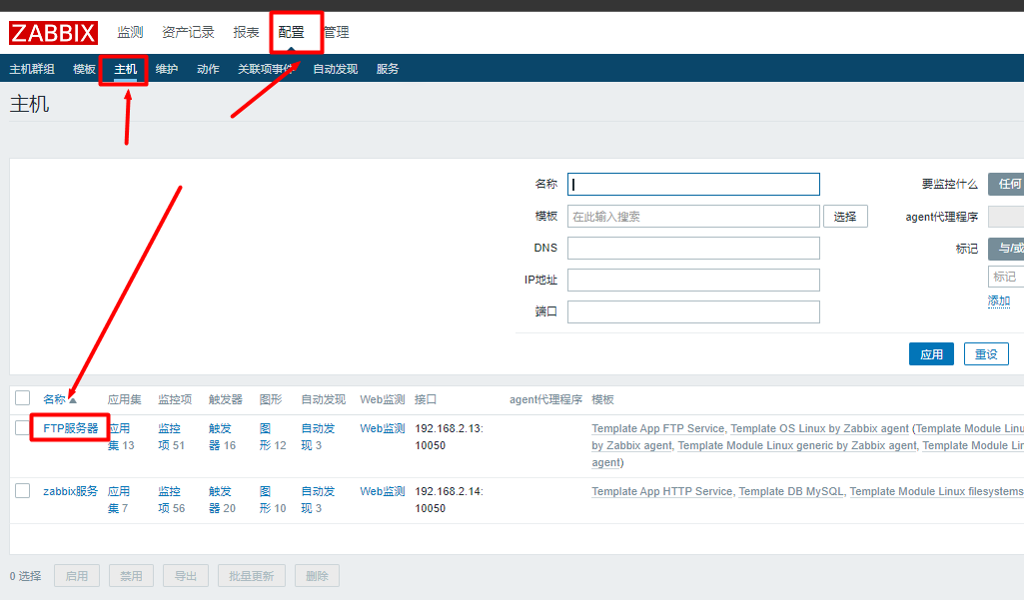Open Template Module Linux filesystems link

coord(936,491)
